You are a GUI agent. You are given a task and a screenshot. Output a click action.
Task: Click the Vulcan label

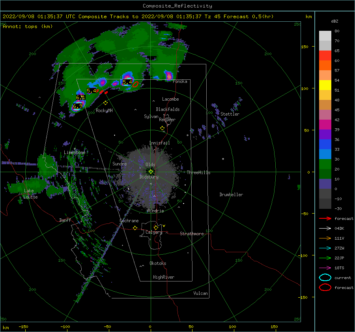pos(201,293)
